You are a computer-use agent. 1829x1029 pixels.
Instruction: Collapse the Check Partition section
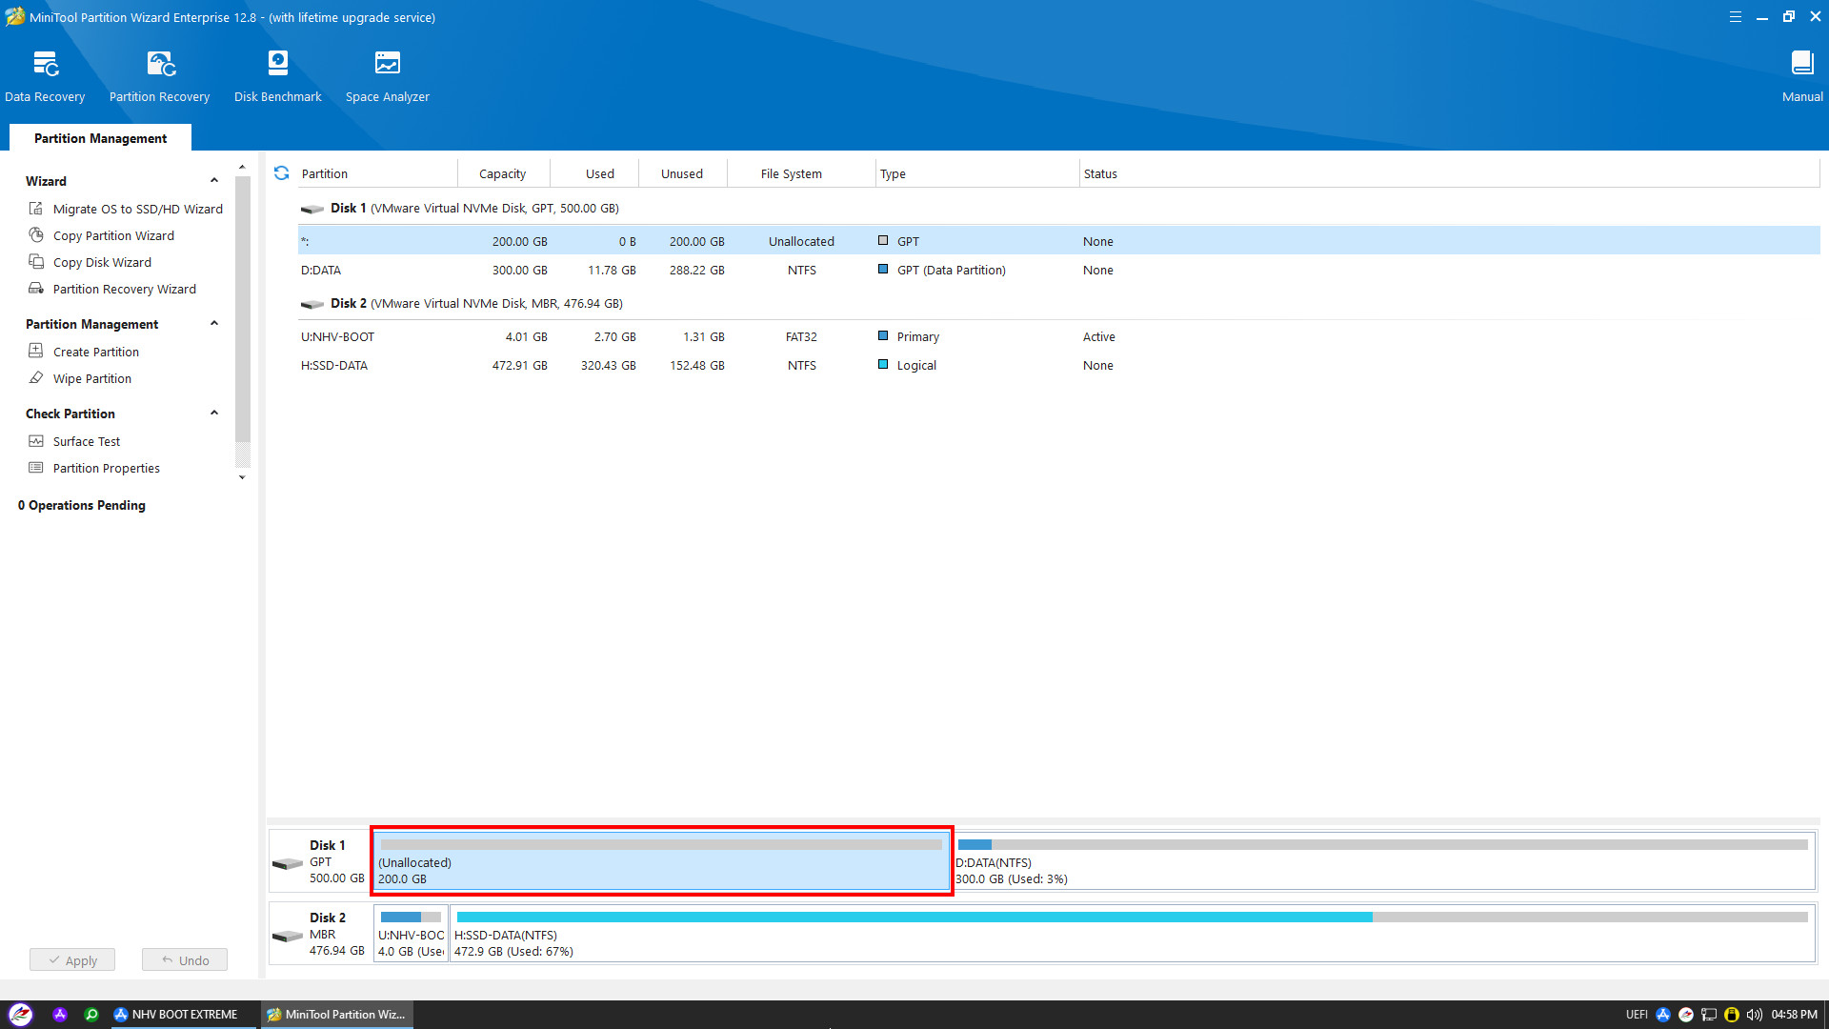click(214, 414)
